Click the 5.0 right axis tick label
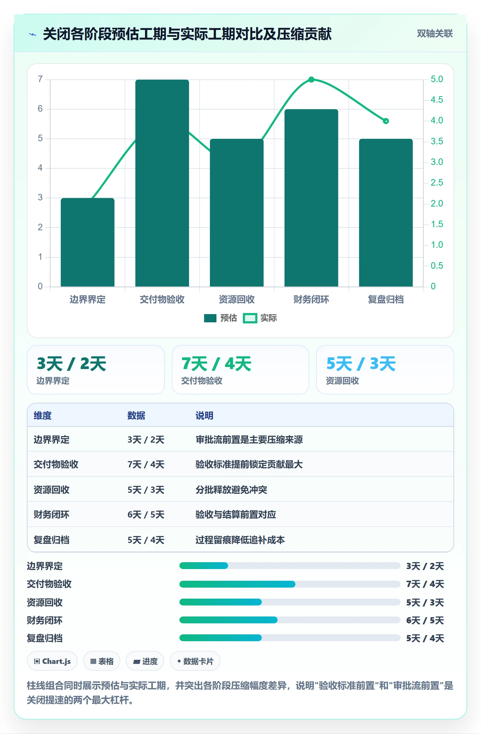The width and height of the screenshot is (481, 734). 437,79
